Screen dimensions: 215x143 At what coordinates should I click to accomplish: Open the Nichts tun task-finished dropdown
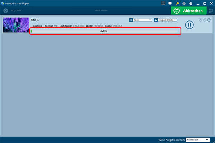coord(197,140)
